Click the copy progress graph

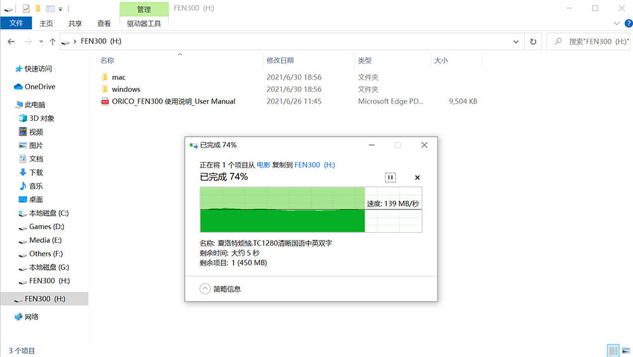(x=311, y=209)
